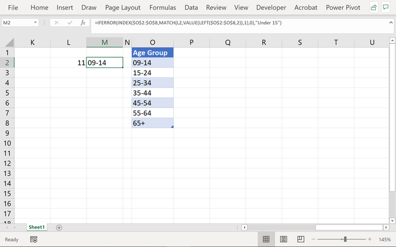Viewport: 396px width, 247px height.
Task: Open the File menu
Action: pos(13,8)
